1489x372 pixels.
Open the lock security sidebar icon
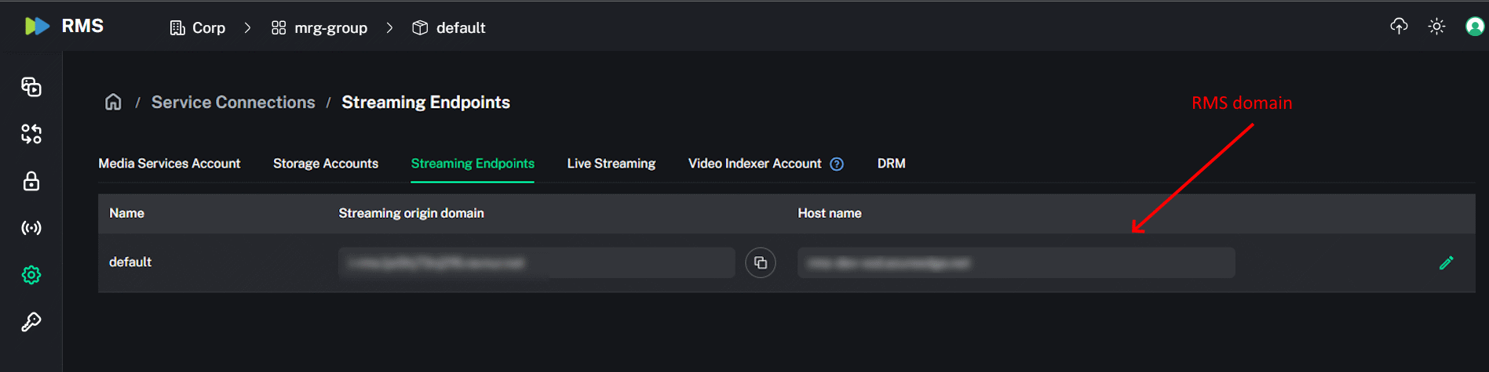tap(31, 181)
